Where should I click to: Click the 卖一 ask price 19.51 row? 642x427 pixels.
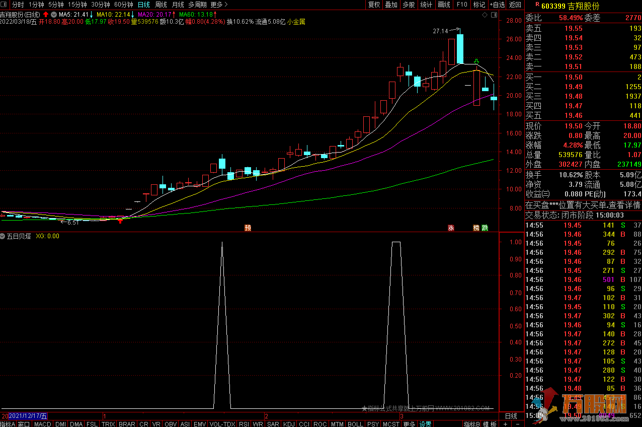coord(583,66)
